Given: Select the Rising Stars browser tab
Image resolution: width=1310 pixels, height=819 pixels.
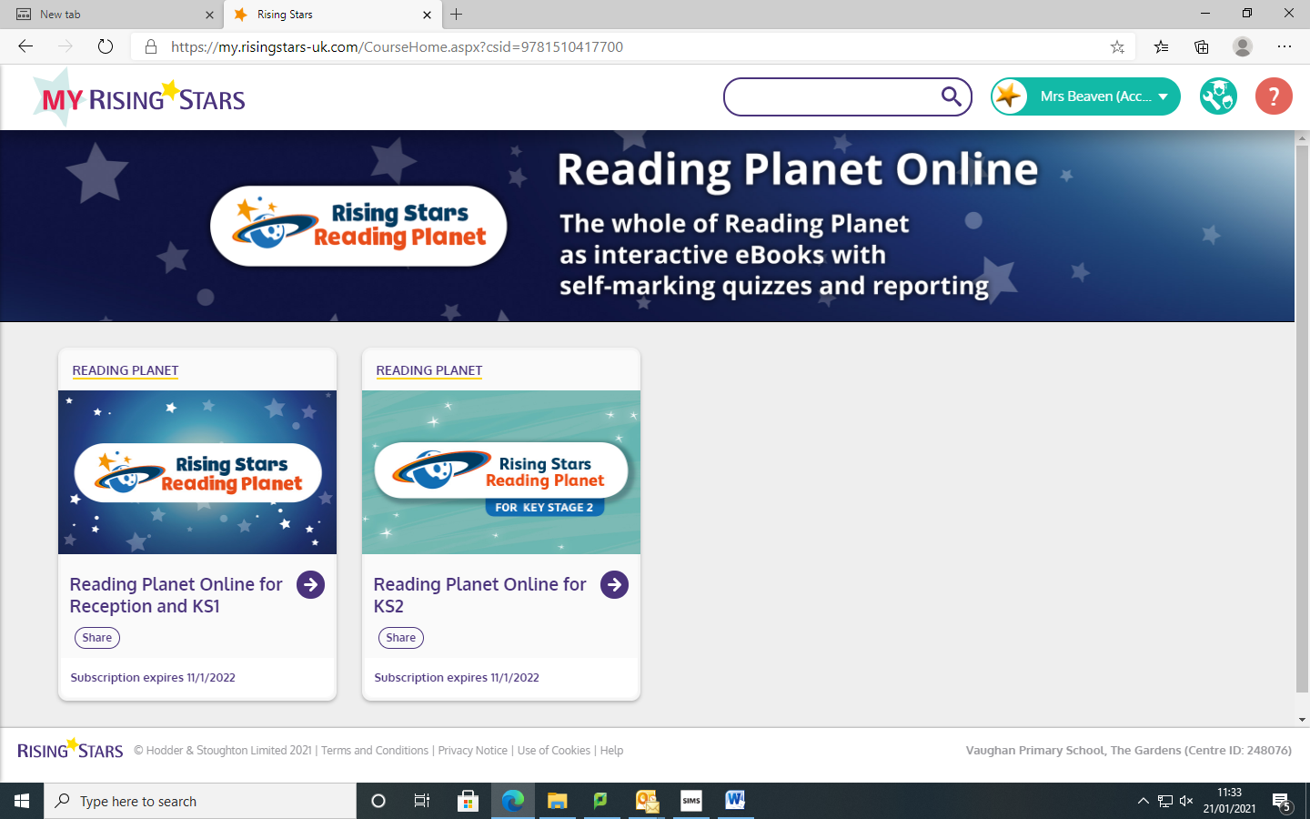Looking at the screenshot, I should pyautogui.click(x=332, y=15).
